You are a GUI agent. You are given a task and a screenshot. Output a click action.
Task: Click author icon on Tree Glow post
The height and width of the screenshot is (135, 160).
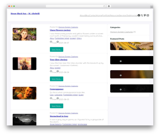[51, 71]
